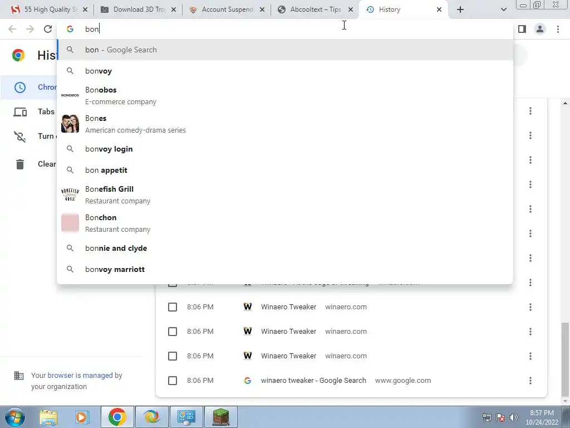Check the third 8:06 PM Winaero Tweaker entry
570x428 pixels.
(x=173, y=356)
